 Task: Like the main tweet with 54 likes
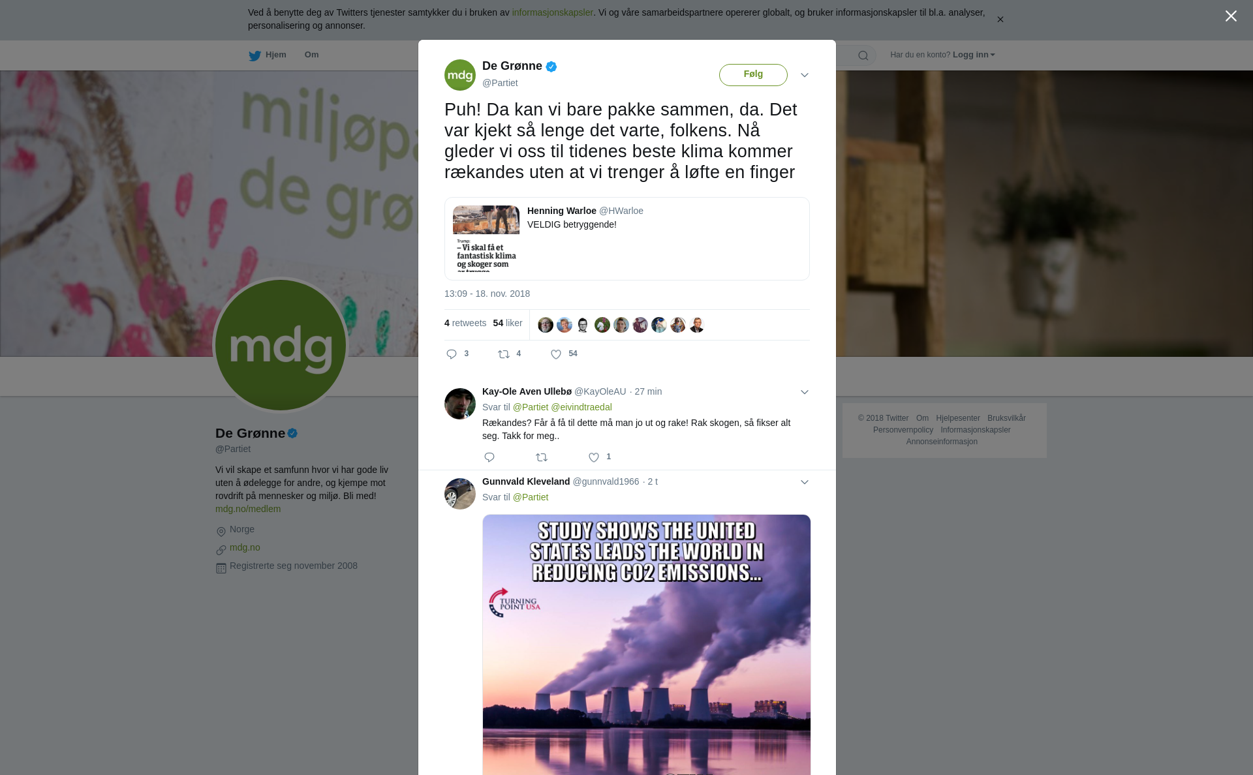click(x=556, y=354)
